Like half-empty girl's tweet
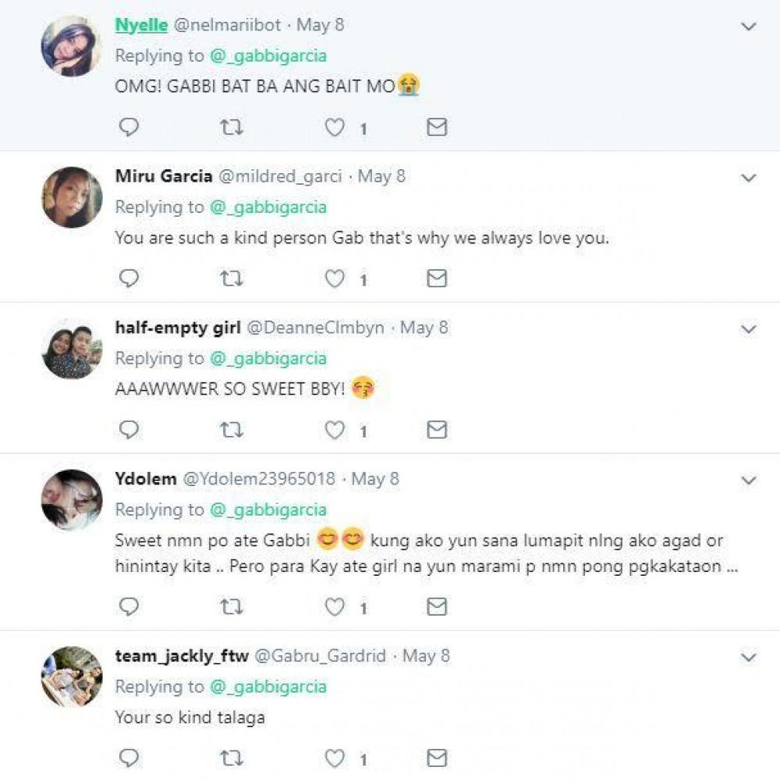Screen dimensions: 780x781 (335, 430)
